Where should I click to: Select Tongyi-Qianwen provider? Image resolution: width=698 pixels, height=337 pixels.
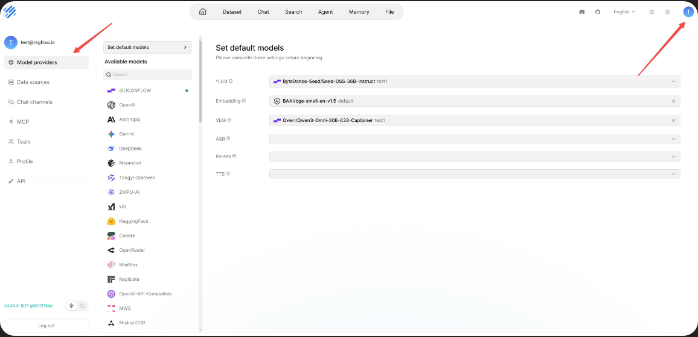[x=147, y=178]
